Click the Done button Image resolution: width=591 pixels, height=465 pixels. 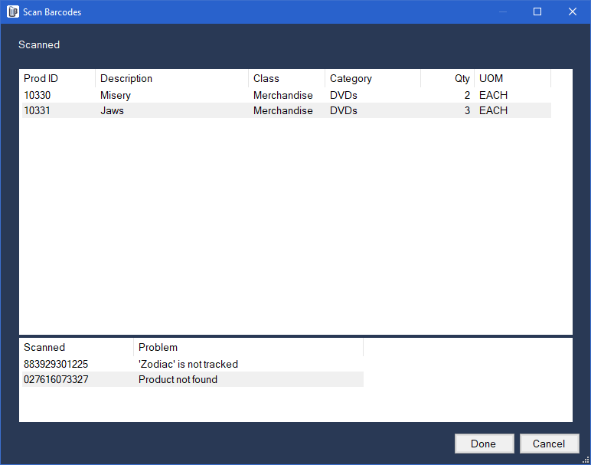484,444
